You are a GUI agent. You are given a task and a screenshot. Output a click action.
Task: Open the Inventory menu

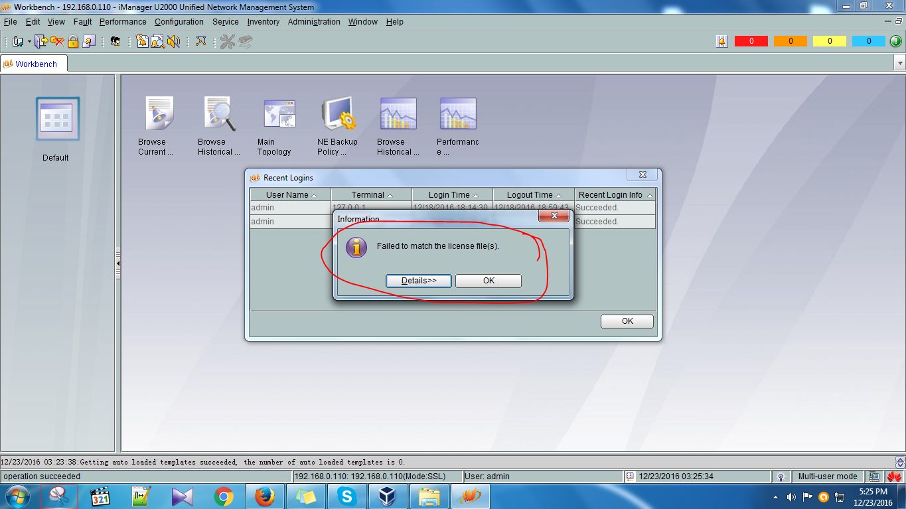[x=264, y=21]
